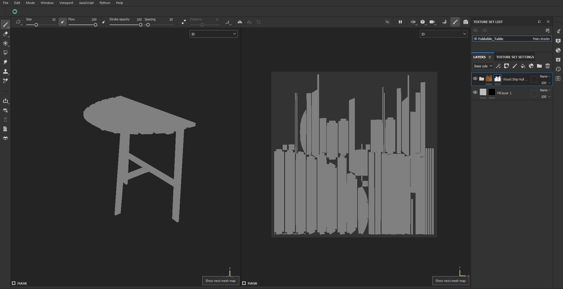Adjust the brush Size slider
The width and height of the screenshot is (563, 289).
coord(41,25)
